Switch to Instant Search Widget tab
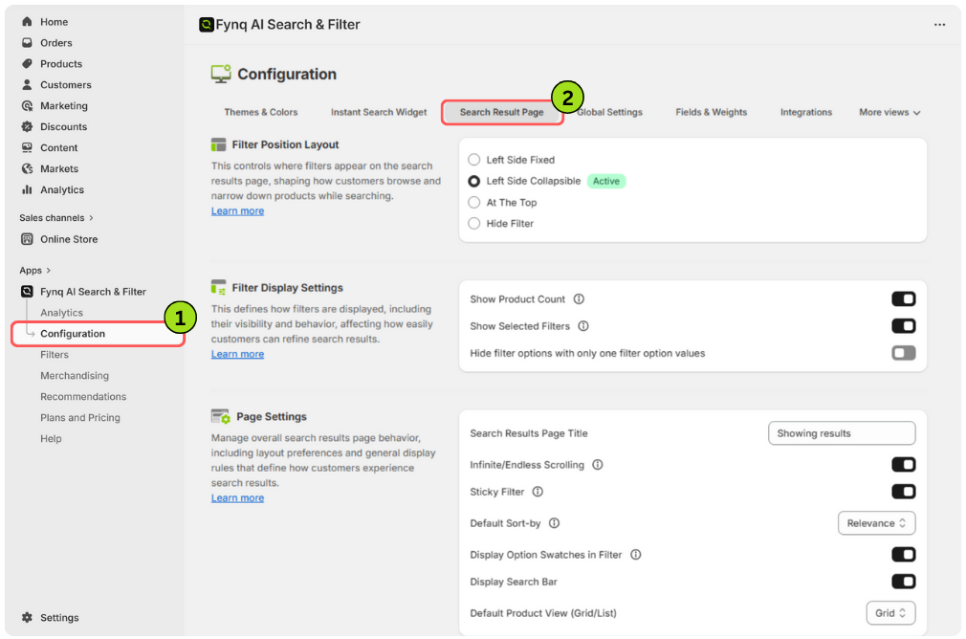The image size is (966, 639). click(x=378, y=112)
